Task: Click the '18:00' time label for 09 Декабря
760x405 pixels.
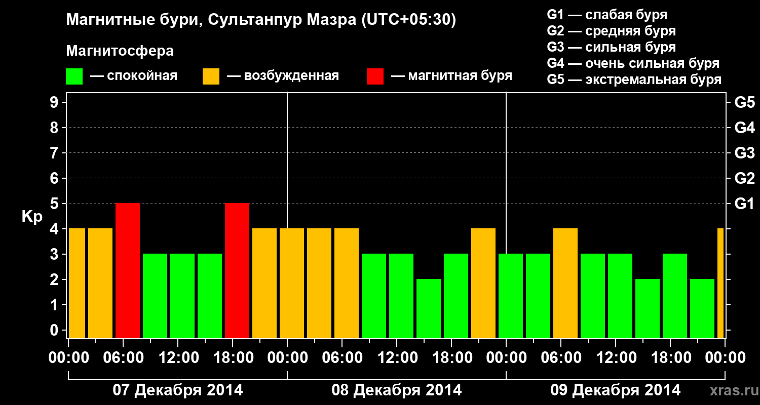Action: coord(670,358)
